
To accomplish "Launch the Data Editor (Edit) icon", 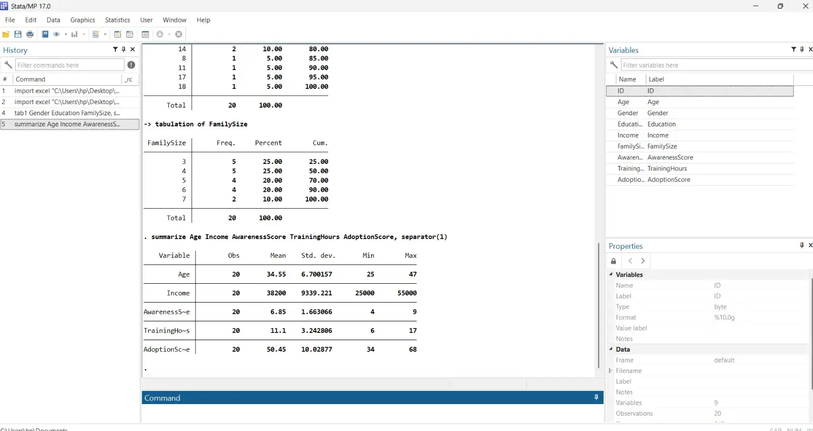I will (117, 35).
